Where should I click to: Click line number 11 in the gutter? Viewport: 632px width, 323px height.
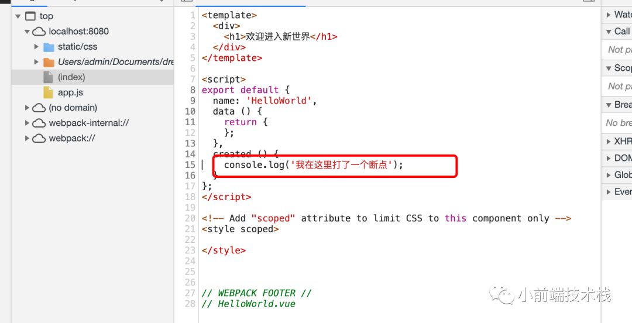tap(190, 122)
